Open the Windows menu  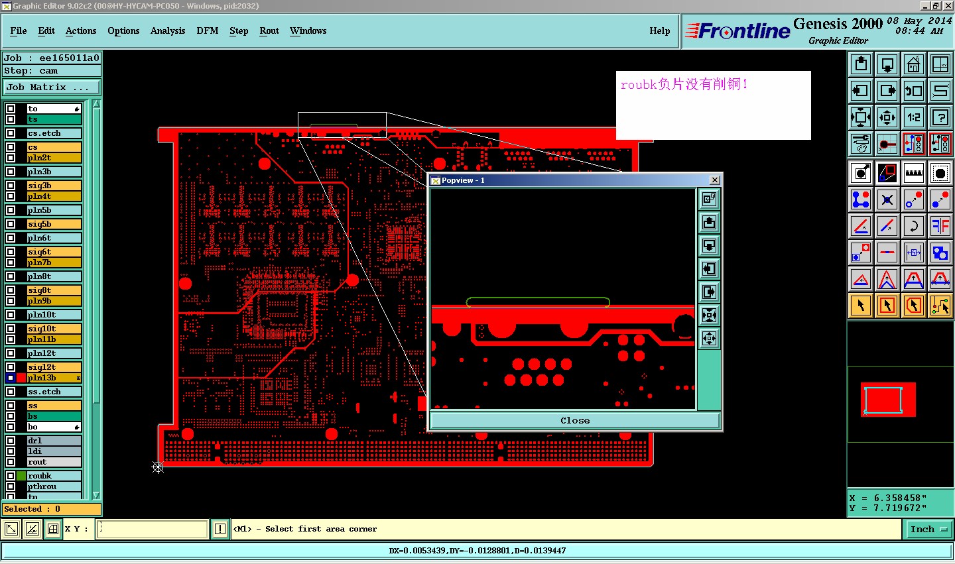point(308,30)
